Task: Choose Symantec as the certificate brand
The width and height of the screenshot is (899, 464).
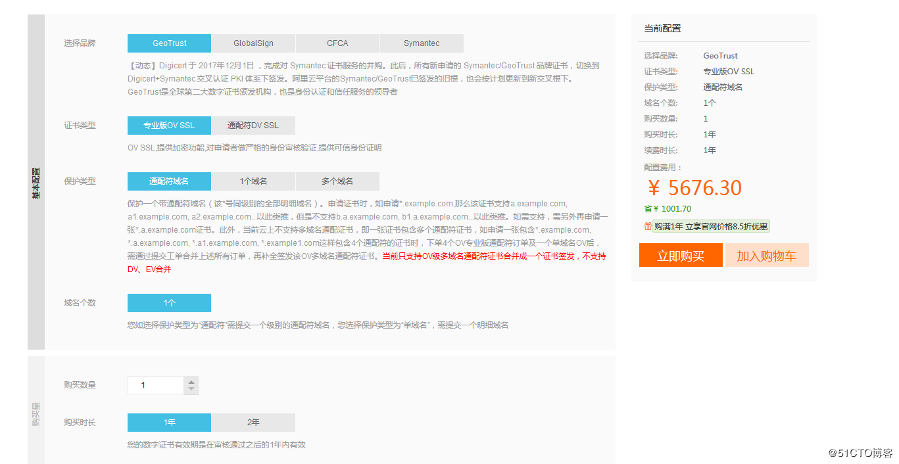Action: point(422,43)
